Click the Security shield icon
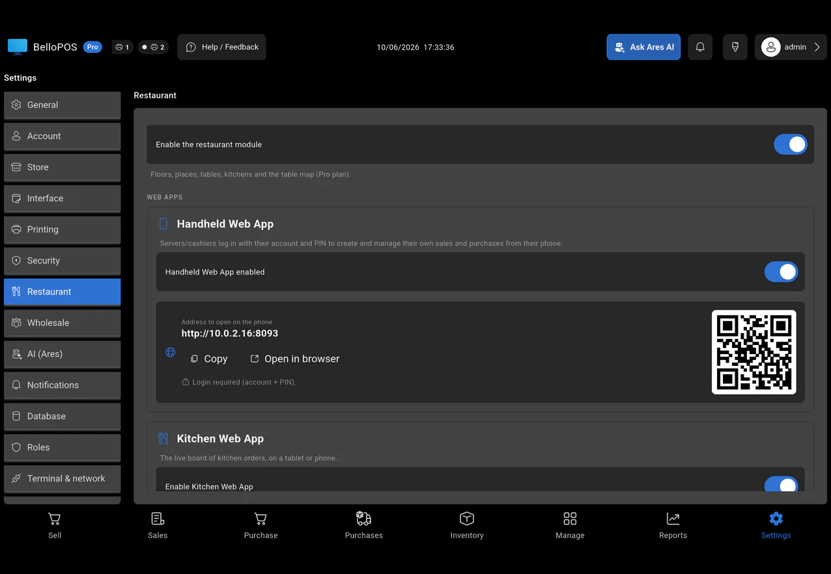Screen dimensions: 831x574 16,260
